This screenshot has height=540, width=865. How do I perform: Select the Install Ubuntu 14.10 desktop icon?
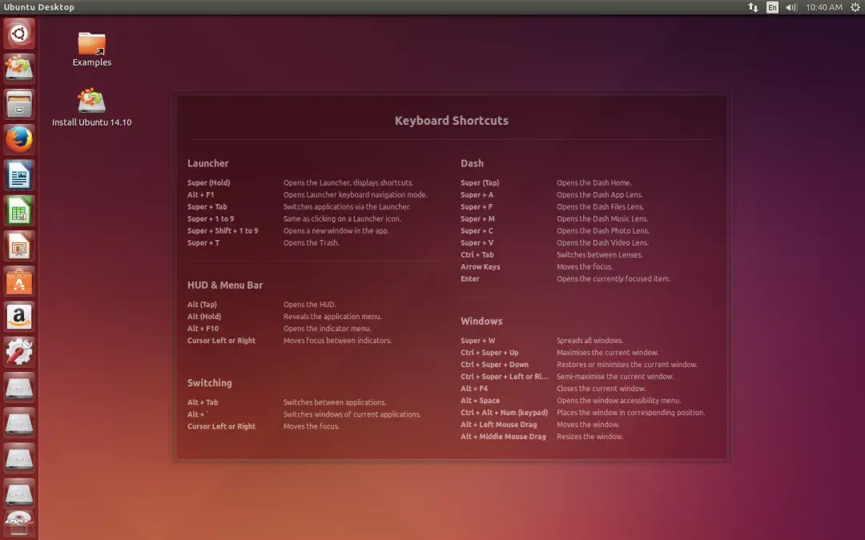click(91, 101)
